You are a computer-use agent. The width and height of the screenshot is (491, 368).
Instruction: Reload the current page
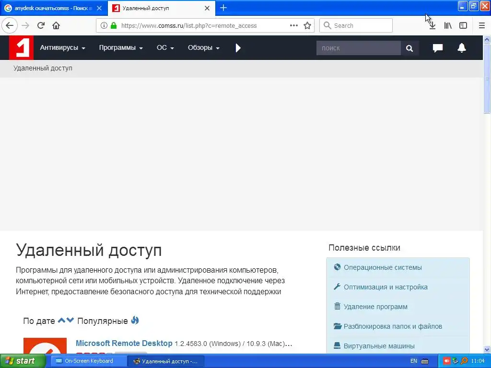[x=41, y=25]
